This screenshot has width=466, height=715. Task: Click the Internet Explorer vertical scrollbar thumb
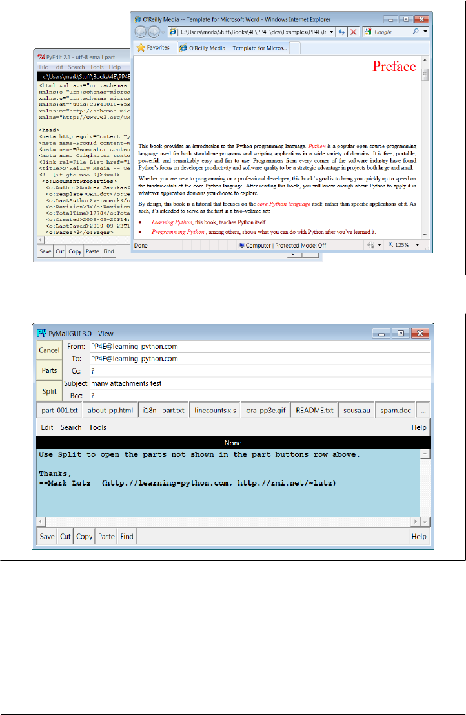point(425,74)
